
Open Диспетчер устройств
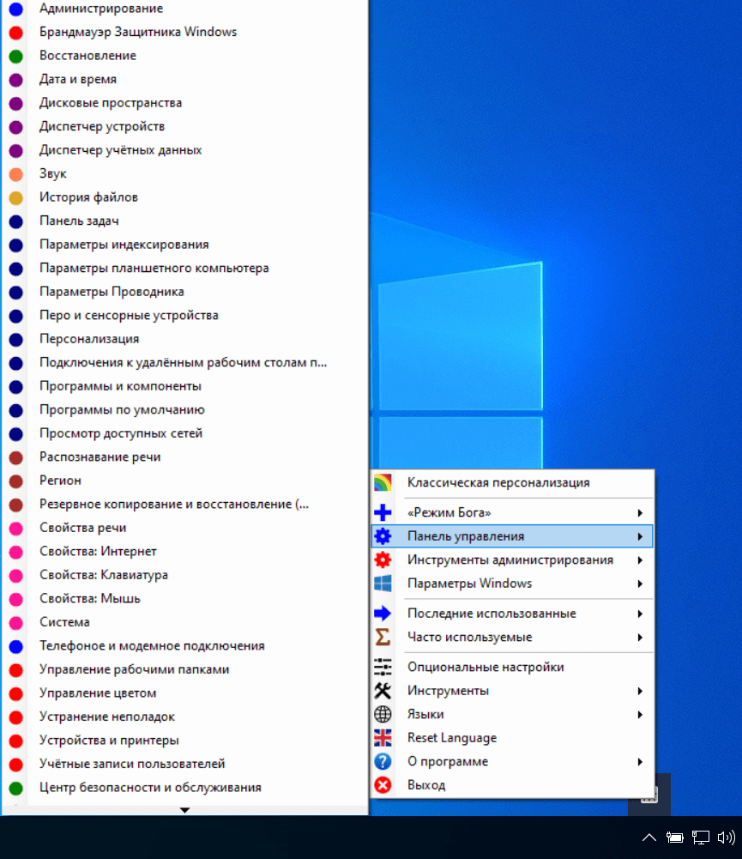184,126
